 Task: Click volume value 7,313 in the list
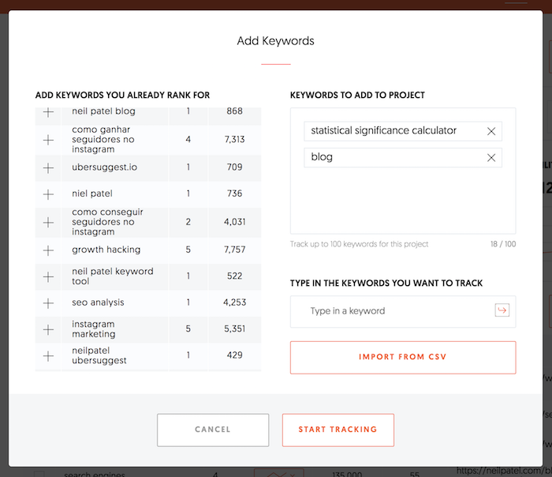234,139
